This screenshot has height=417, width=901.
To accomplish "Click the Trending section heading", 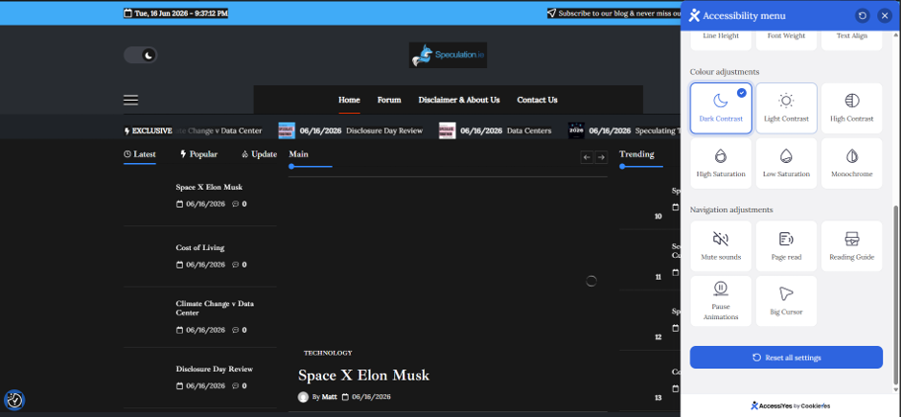I will [x=636, y=154].
